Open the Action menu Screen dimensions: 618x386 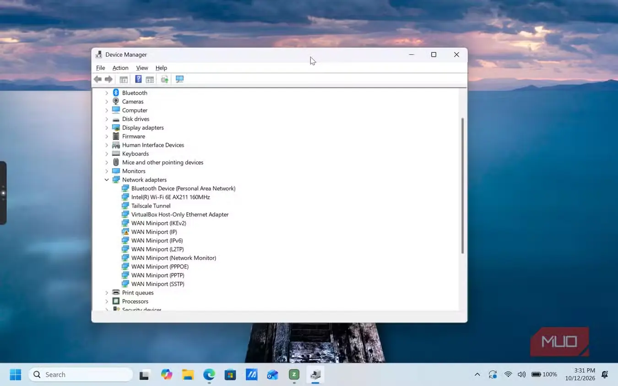click(x=120, y=68)
